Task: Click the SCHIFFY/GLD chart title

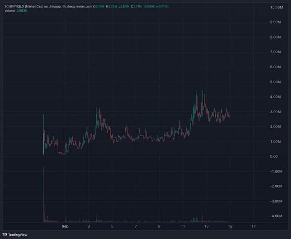Action: 48,6
